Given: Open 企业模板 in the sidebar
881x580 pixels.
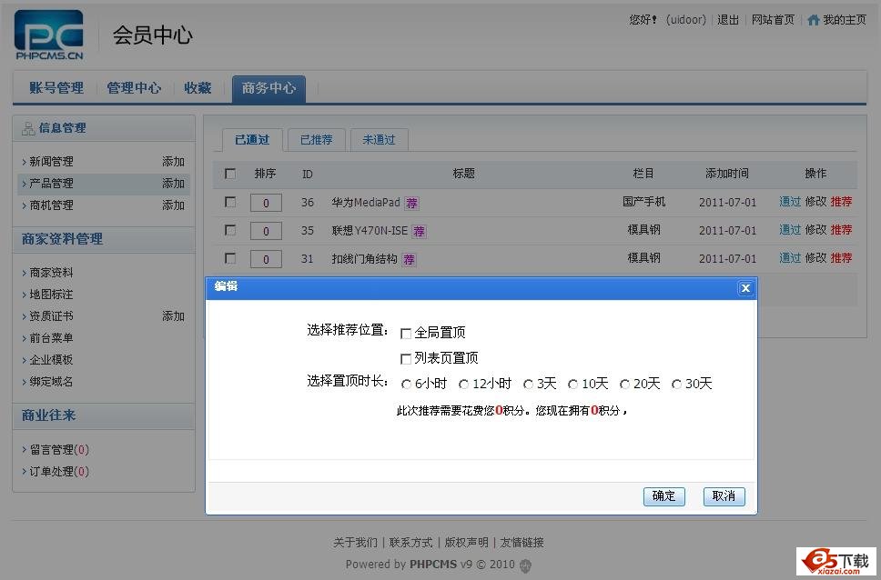Looking at the screenshot, I should [x=51, y=360].
